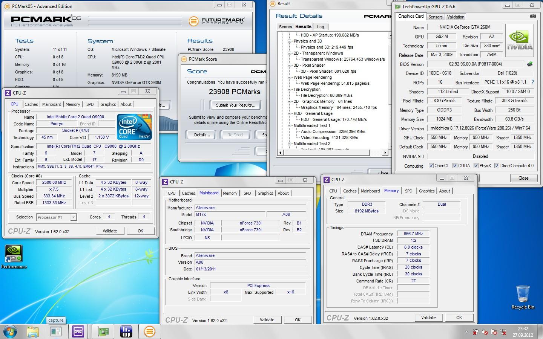Click the Intel Core 2 Quad logo
This screenshot has width=543, height=339.
coord(134,127)
